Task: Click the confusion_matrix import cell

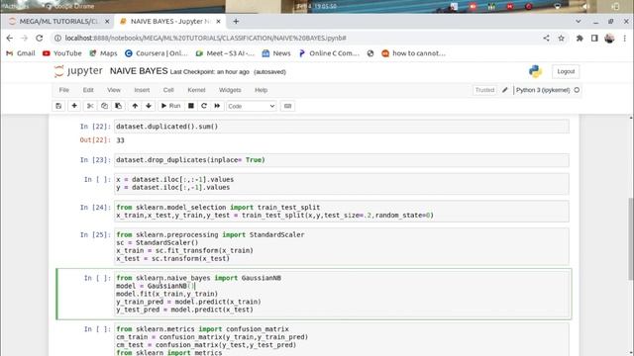Action: 341,340
